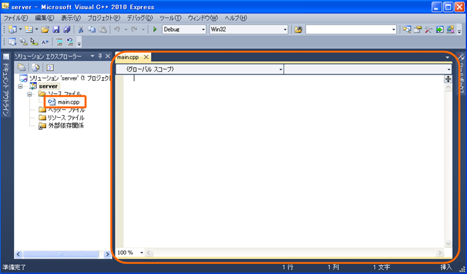467x274 pixels.
Task: Save the file with the floppy icon
Action: tap(56, 29)
